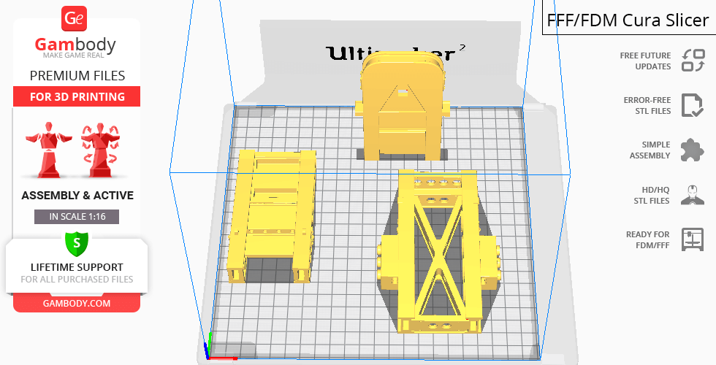This screenshot has height=365, width=716.
Task: Select the yellow ladder-frame model on the left
Action: click(271, 217)
